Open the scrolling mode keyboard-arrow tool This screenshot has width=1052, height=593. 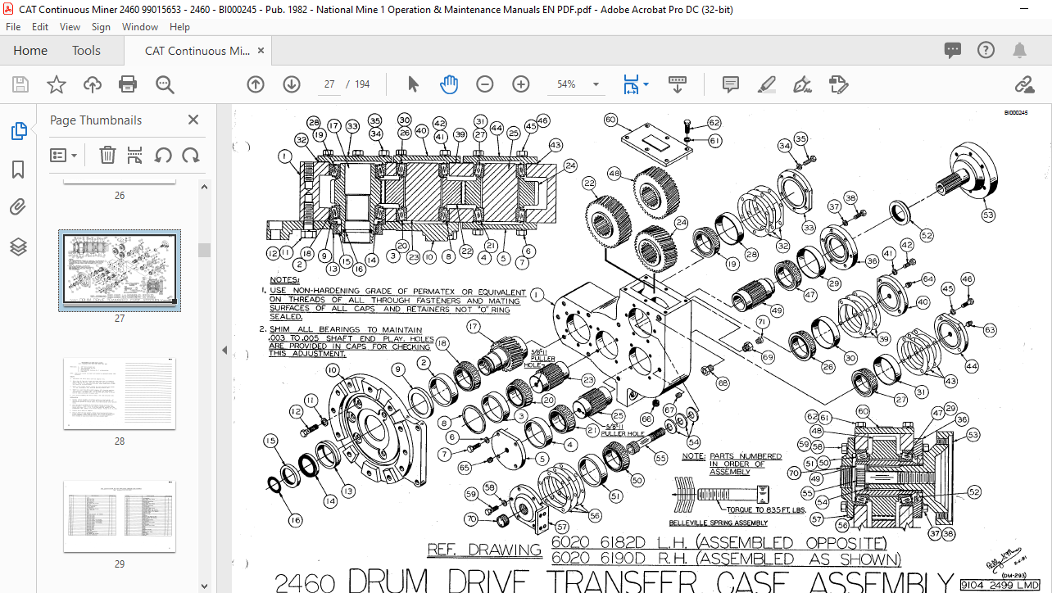678,84
